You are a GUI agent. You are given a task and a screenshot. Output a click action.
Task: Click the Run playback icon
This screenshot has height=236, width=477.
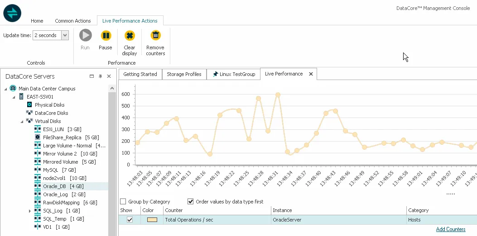click(86, 35)
